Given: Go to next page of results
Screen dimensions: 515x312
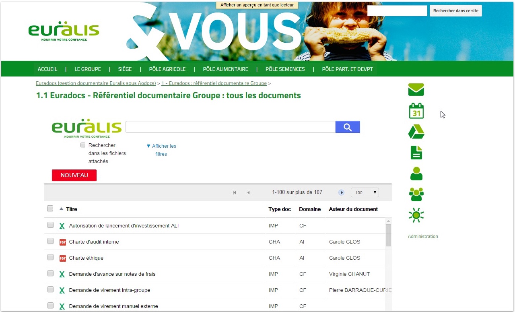Looking at the screenshot, I should pyautogui.click(x=342, y=192).
